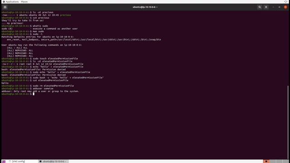Click the '(ALL : ALL) ALL' sudoers line
290x163 pixels.
(17, 48)
